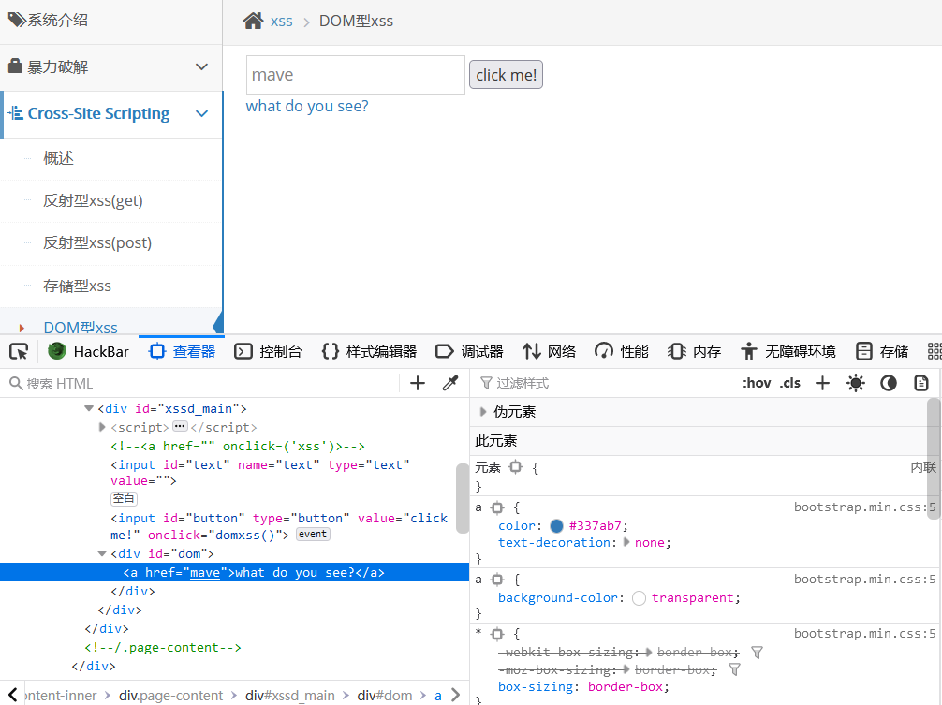Image resolution: width=942 pixels, height=705 pixels.
Task: Open the 网络 tab
Action: click(x=550, y=351)
